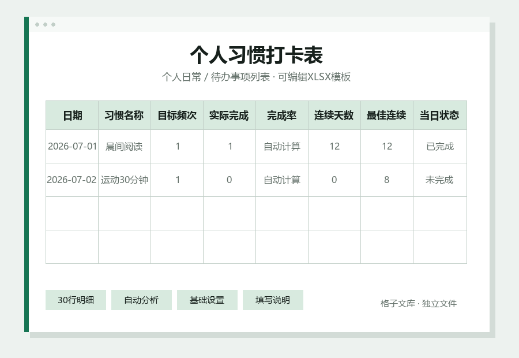Select the 实际完成 column header
519x358 pixels.
click(230, 115)
